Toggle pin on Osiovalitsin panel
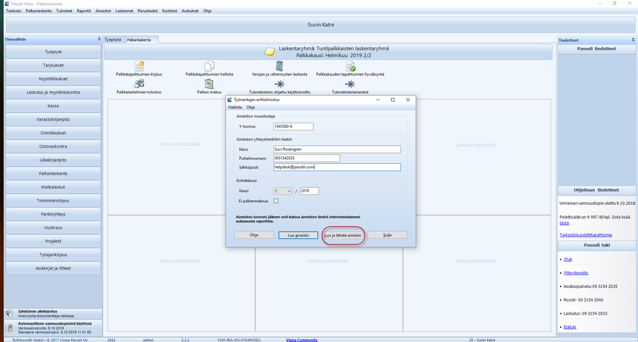 [98, 39]
